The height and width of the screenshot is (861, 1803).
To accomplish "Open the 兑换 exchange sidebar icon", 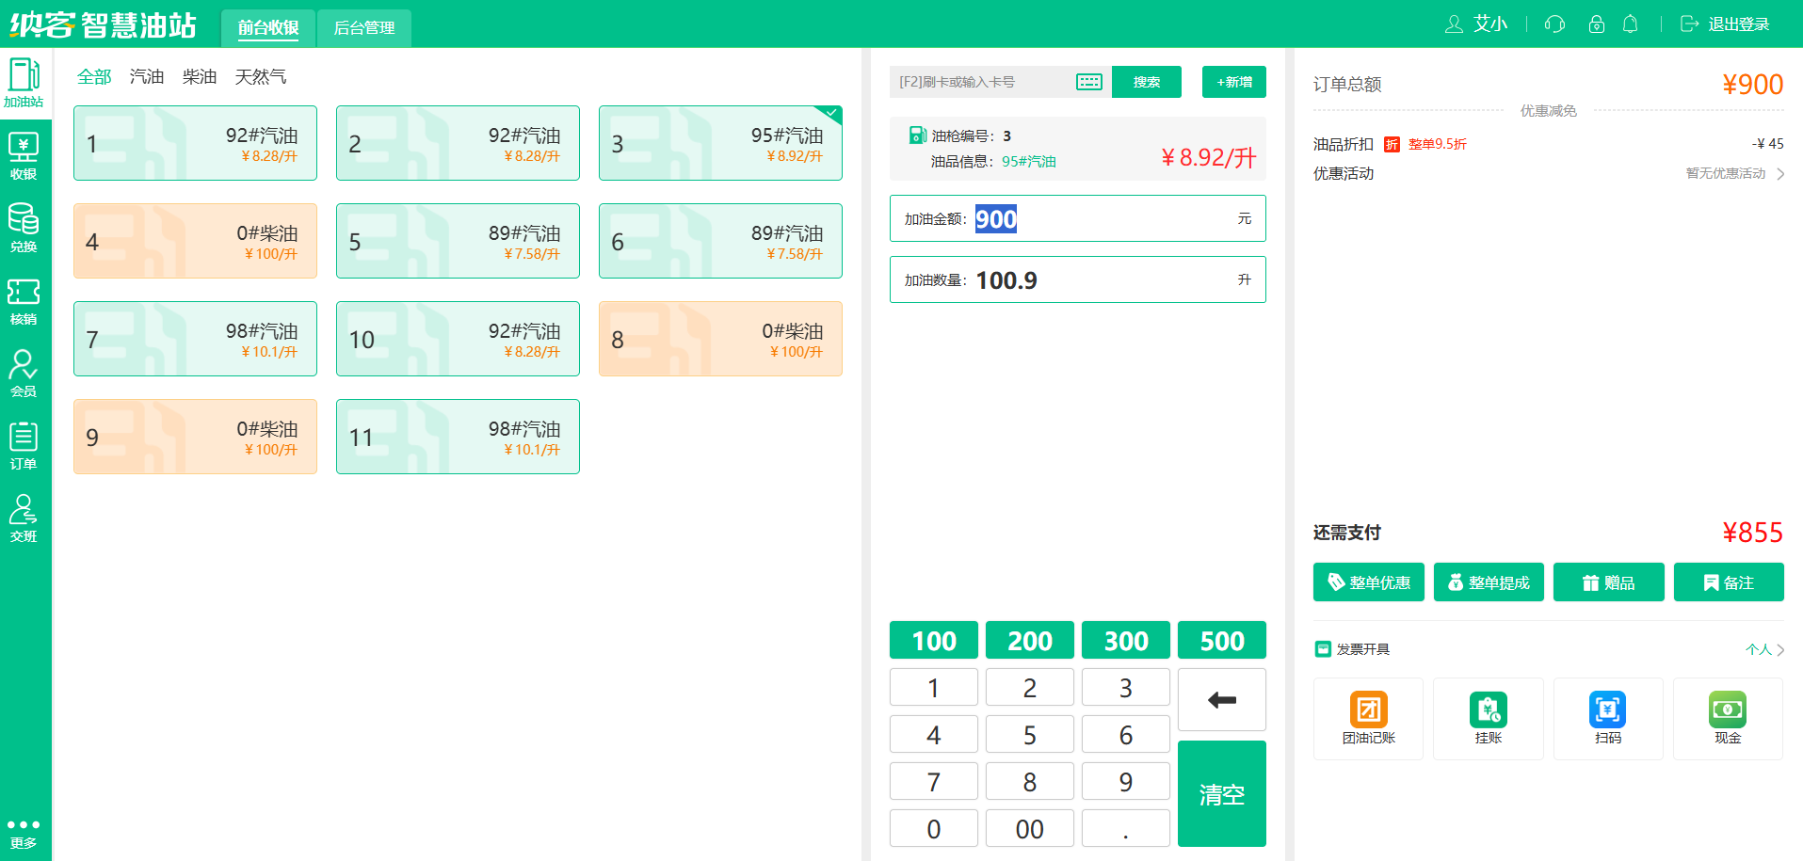I will coord(24,228).
